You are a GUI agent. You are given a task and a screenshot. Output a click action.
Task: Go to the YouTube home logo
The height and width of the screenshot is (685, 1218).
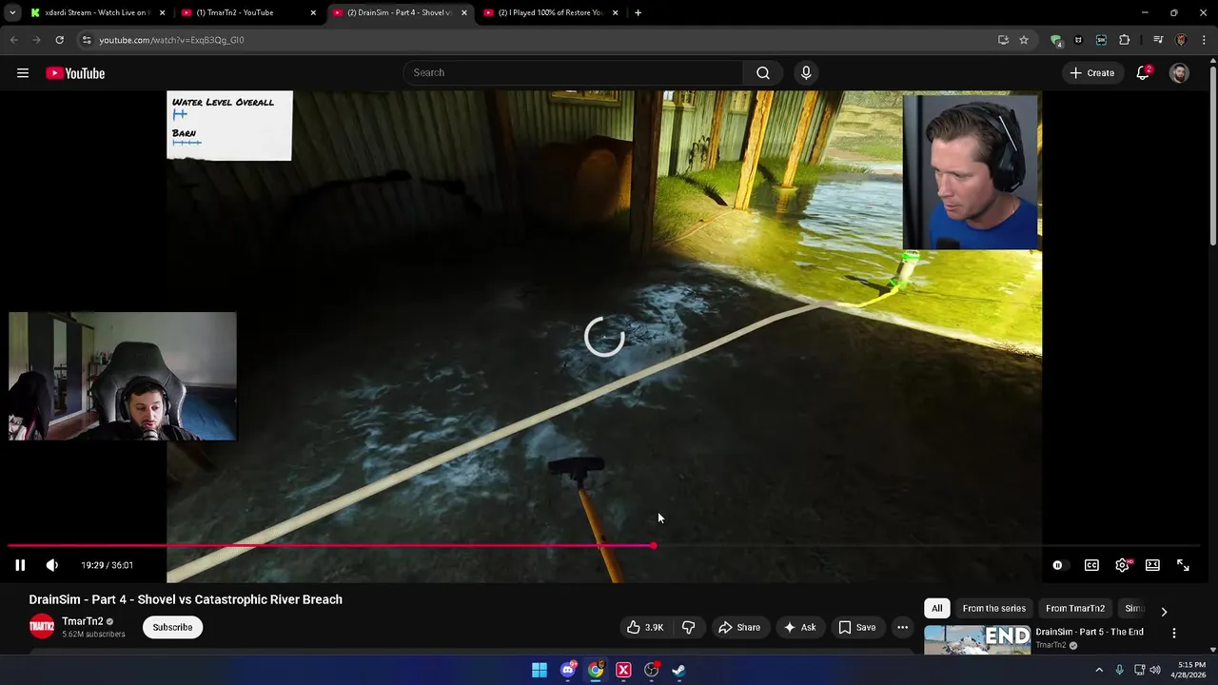75,73
